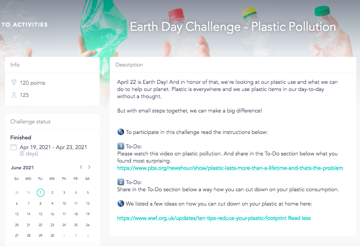Go to next month in calendar
Image resolution: width=360 pixels, height=246 pixels.
89,167
